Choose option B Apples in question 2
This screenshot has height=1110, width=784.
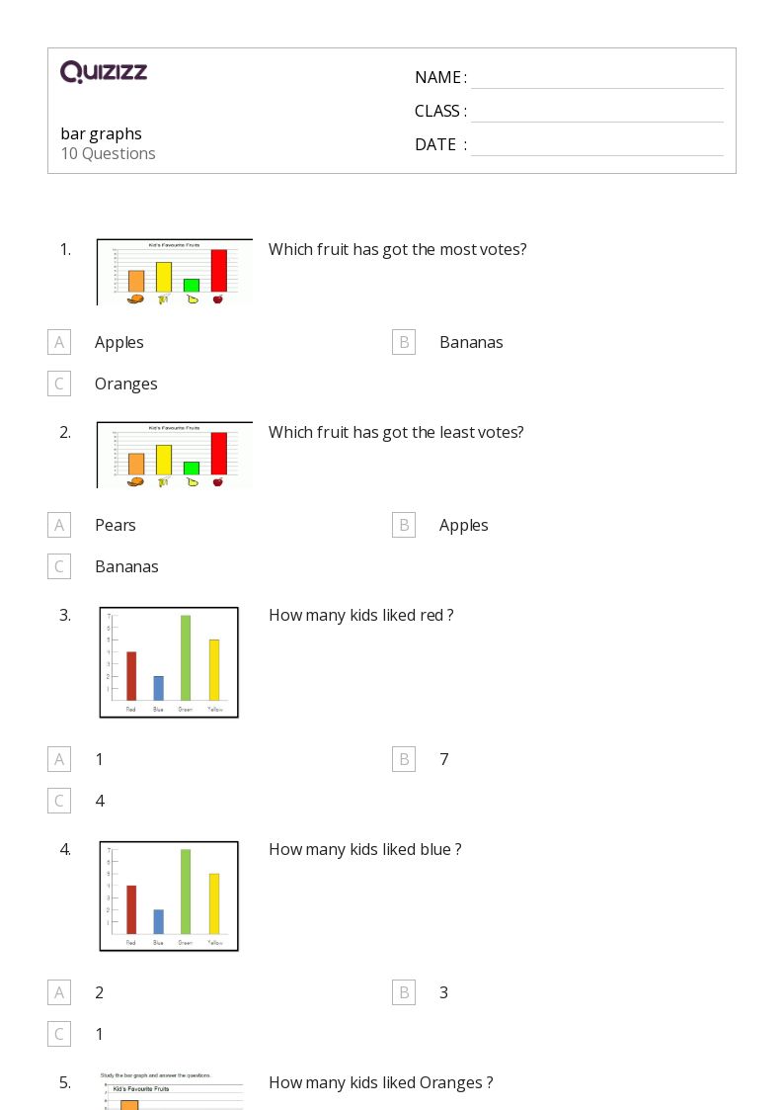click(x=403, y=525)
